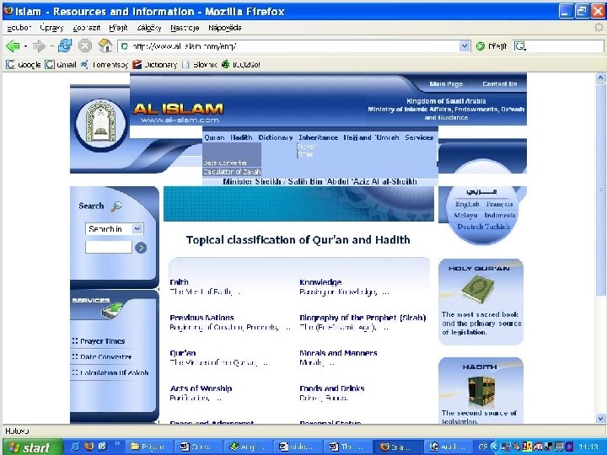The width and height of the screenshot is (607, 455).
Task: Click the site emblem logo on the Al-Islam page
Action: 100,123
